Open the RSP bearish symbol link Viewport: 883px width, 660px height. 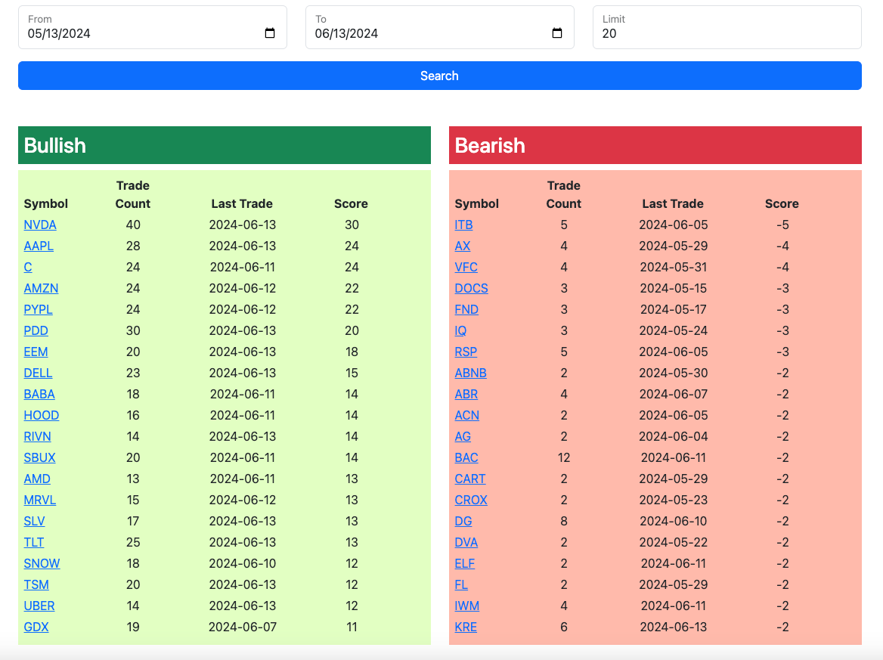tap(466, 352)
